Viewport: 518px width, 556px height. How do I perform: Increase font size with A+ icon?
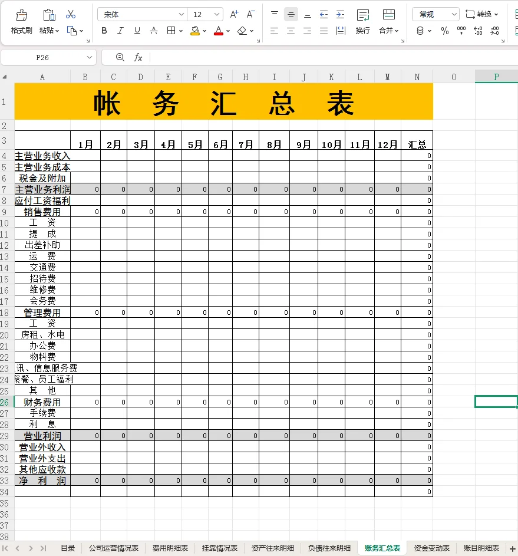(234, 14)
